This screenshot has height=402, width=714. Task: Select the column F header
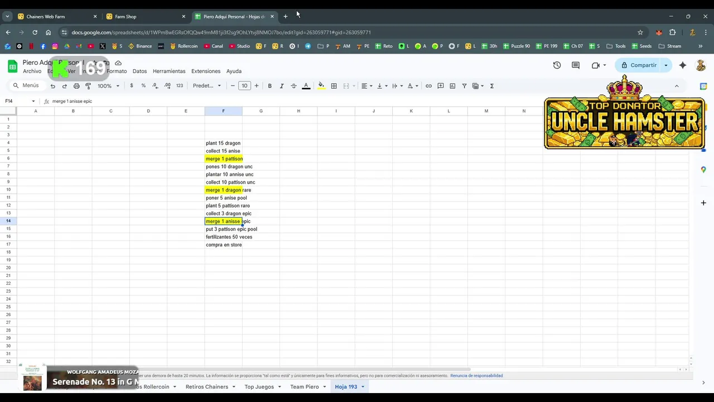[x=223, y=111]
